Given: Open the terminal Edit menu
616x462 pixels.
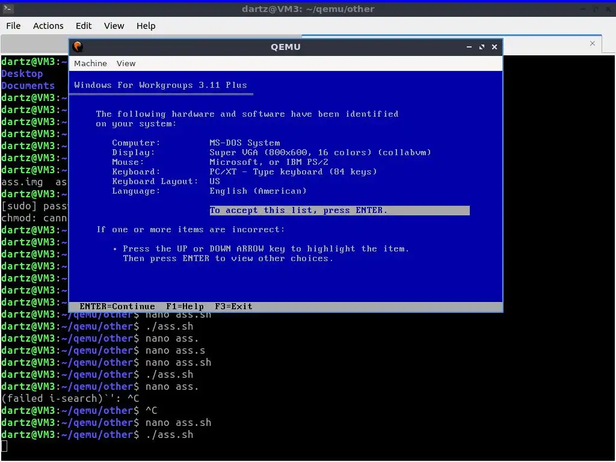Looking at the screenshot, I should click(x=83, y=26).
